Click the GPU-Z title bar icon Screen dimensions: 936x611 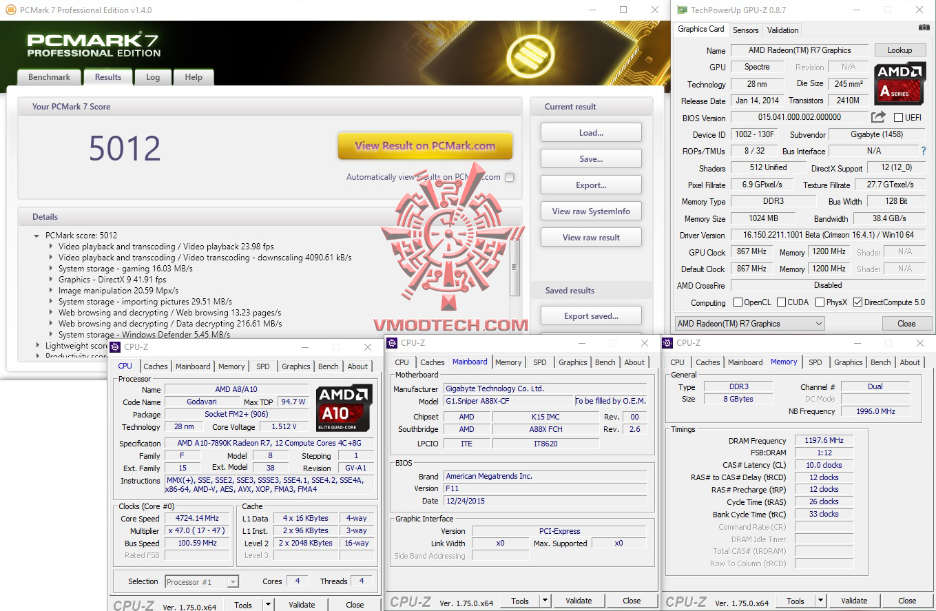(681, 10)
